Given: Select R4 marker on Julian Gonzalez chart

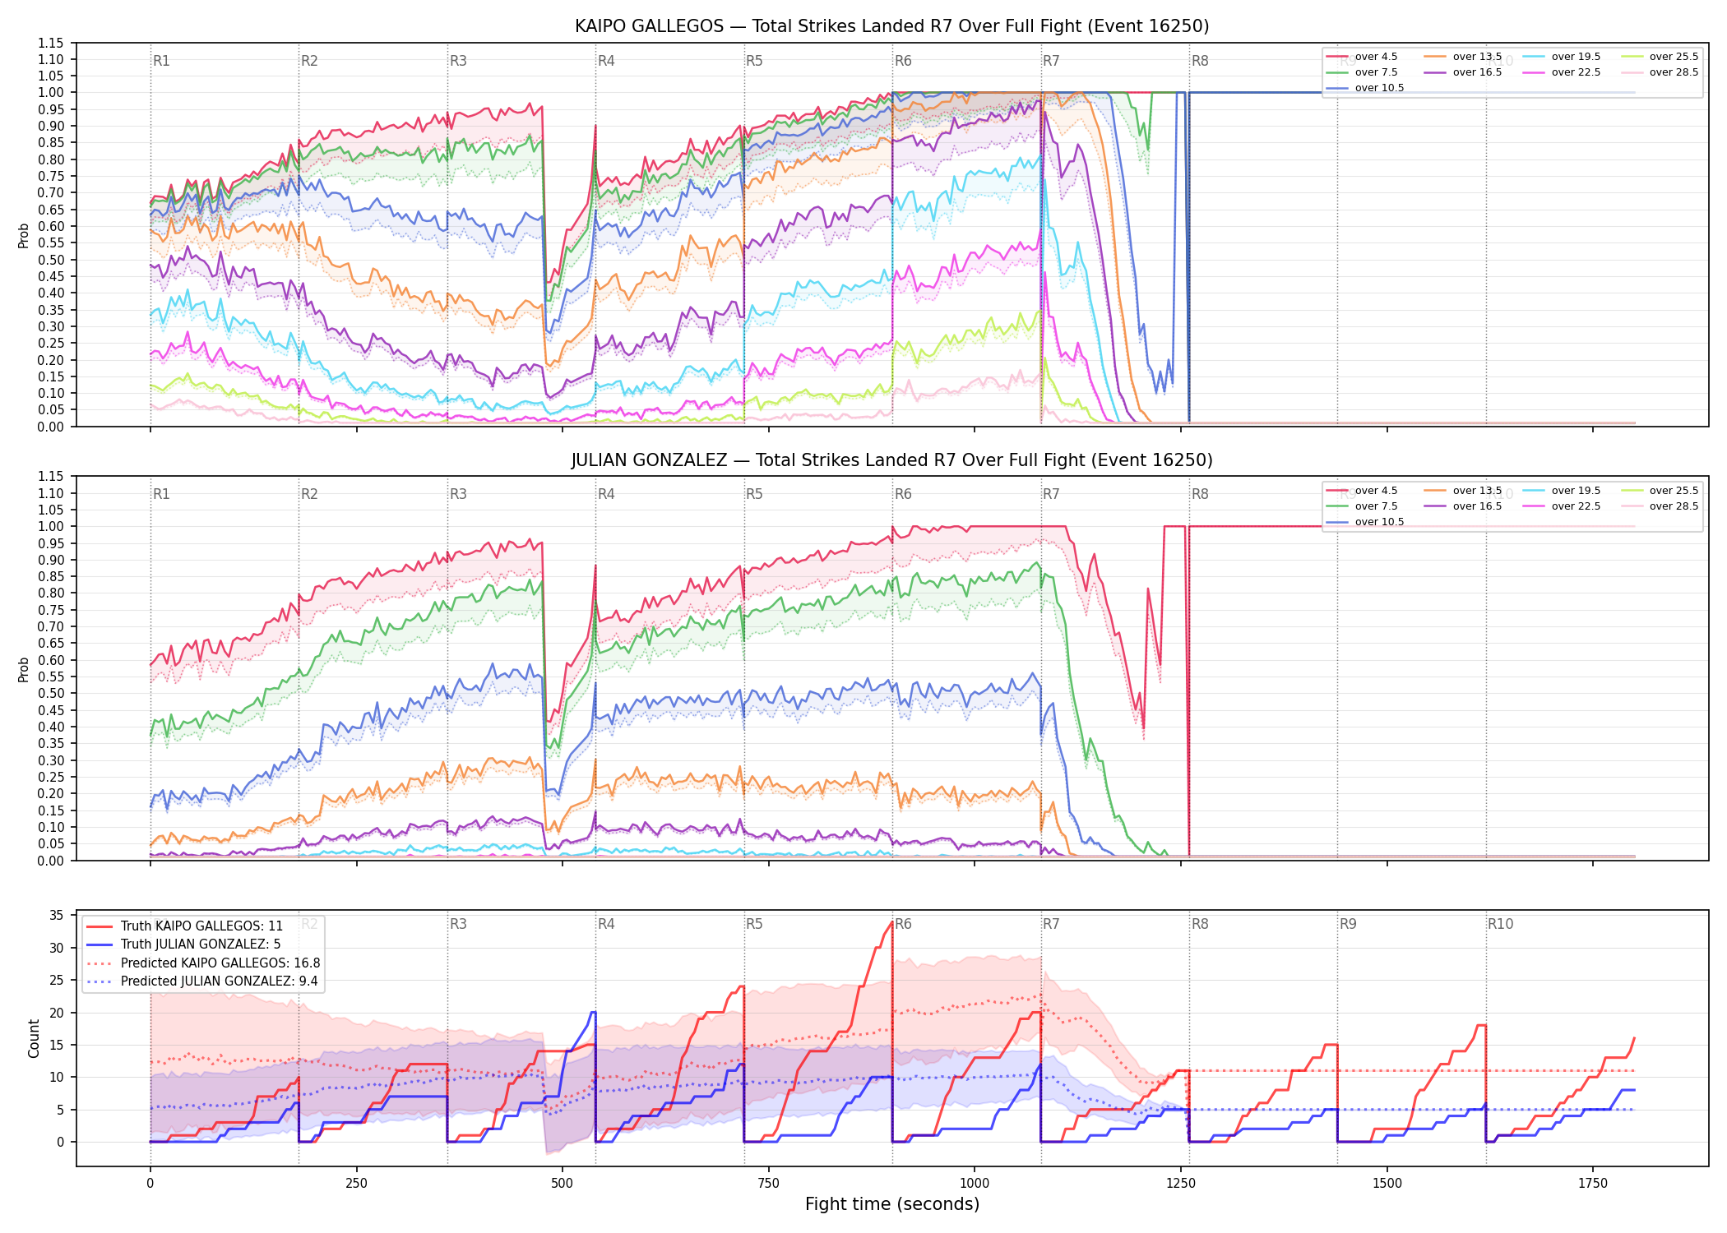Looking at the screenshot, I should 606,494.
